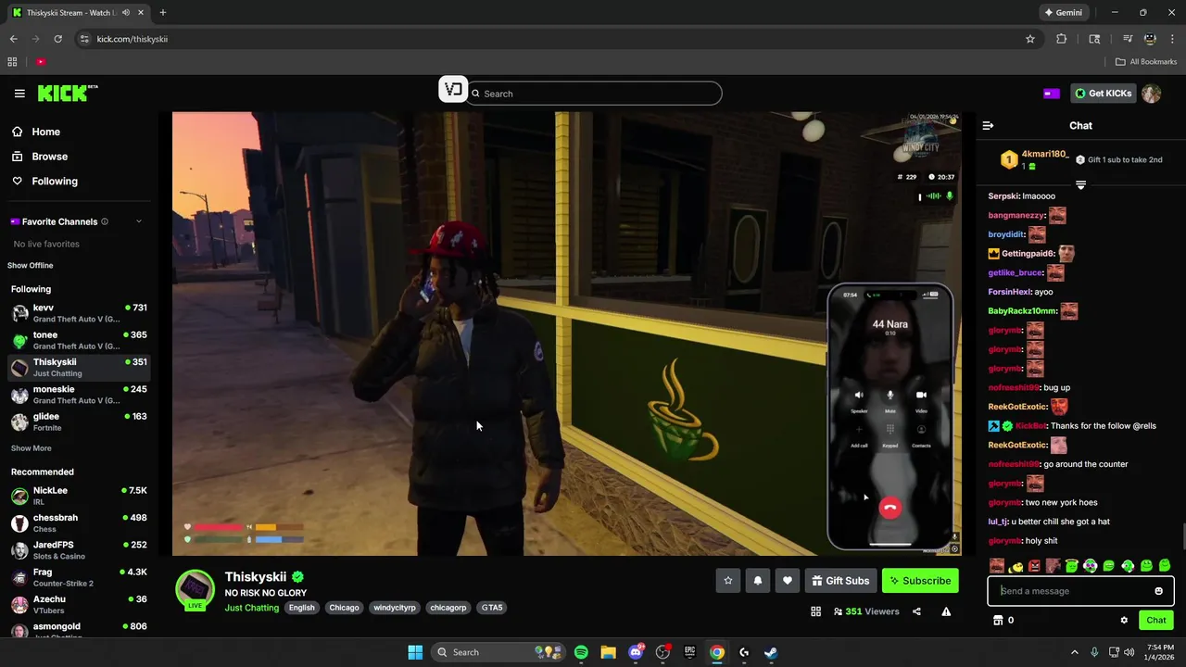Image resolution: width=1186 pixels, height=667 pixels.
Task: Select the GTA5 tag
Action: [492, 608]
